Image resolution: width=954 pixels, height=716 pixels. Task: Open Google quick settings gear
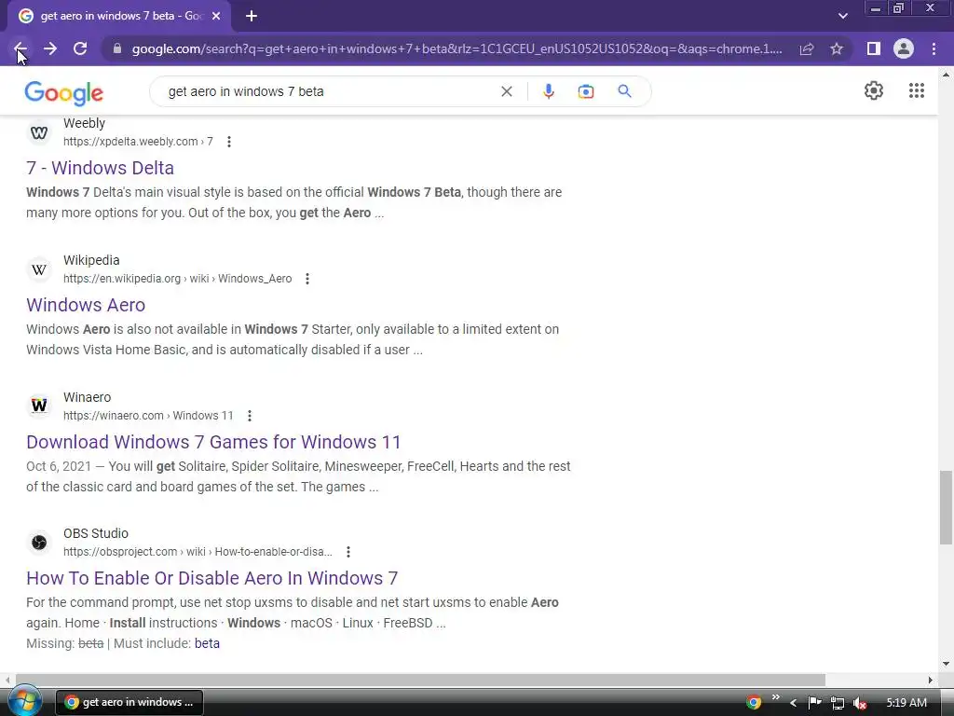coord(874,90)
